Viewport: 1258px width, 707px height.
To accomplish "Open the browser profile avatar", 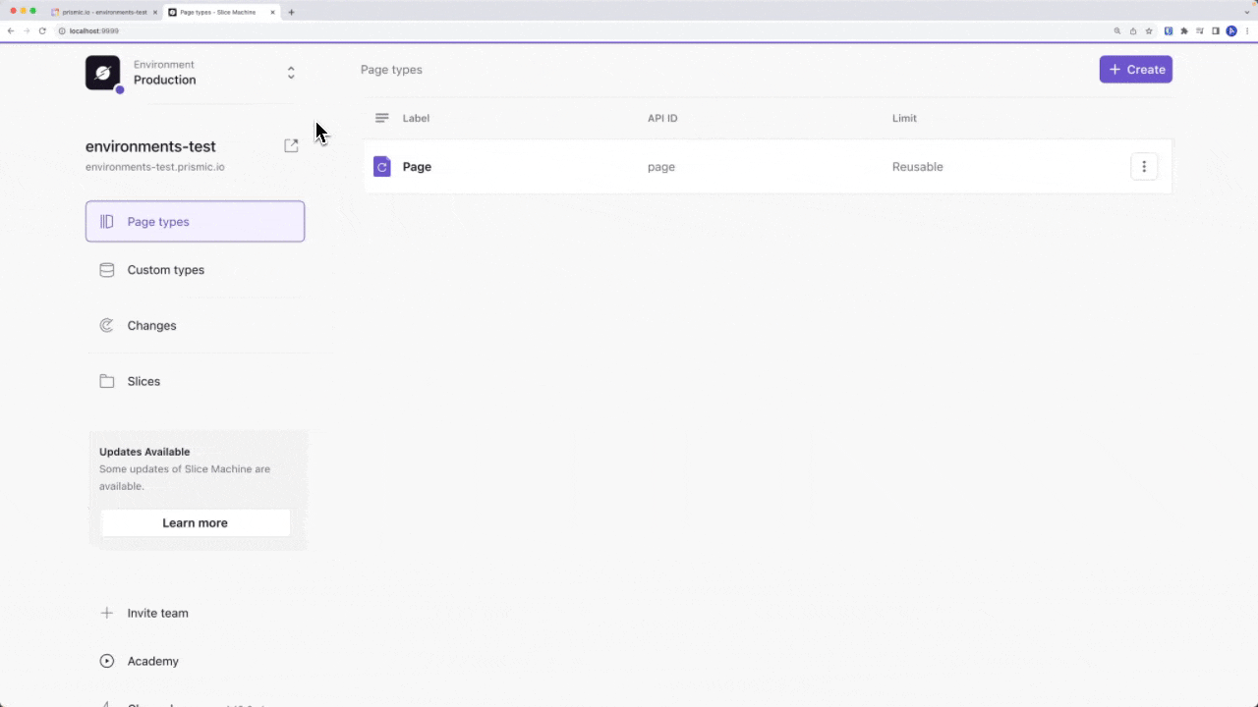I will coord(1231,30).
